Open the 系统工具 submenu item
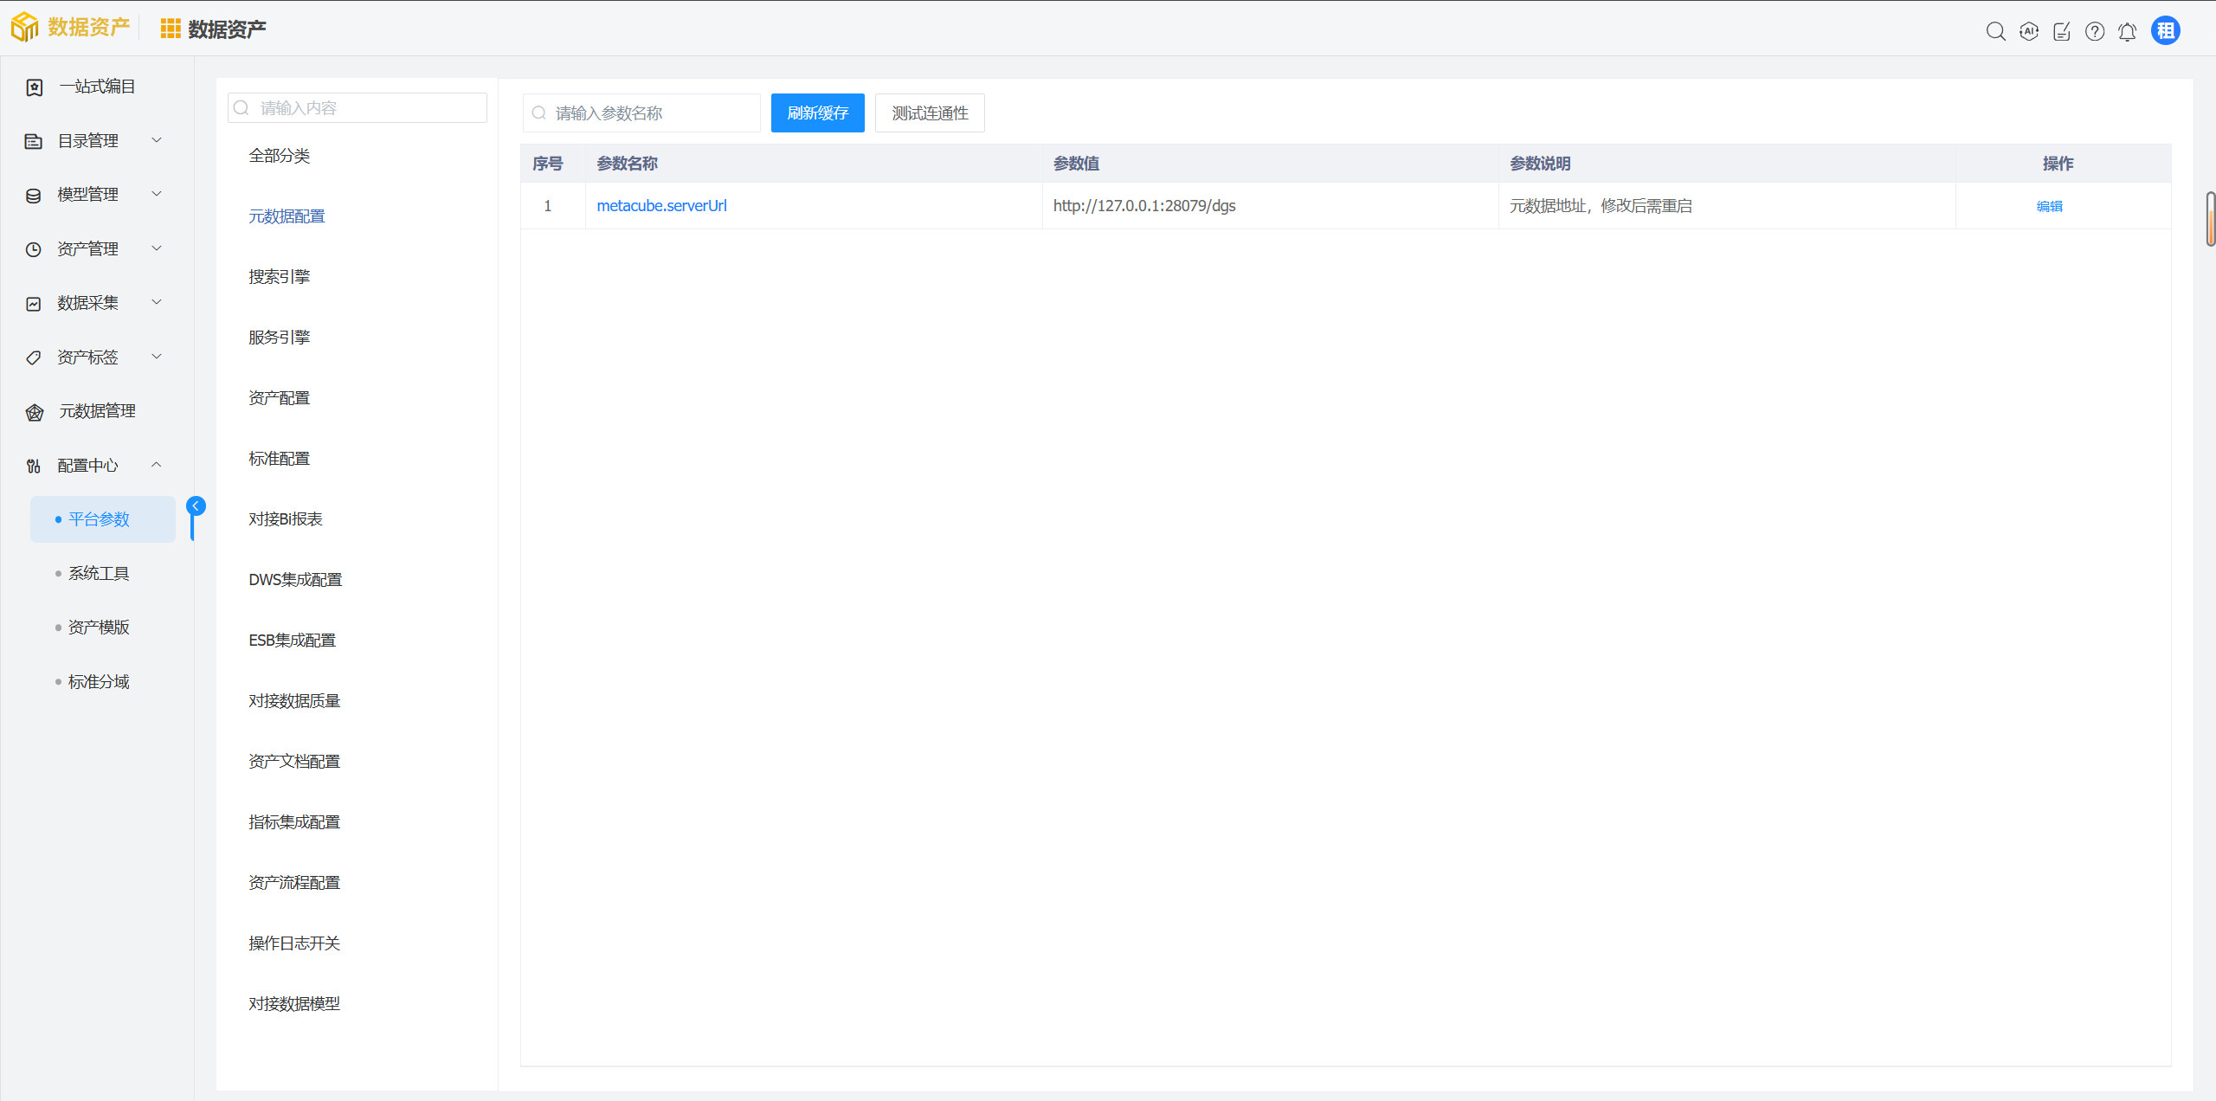The image size is (2216, 1101). coord(99,574)
